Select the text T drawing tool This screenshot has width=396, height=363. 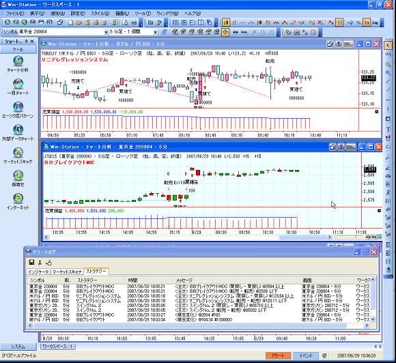click(x=388, y=129)
